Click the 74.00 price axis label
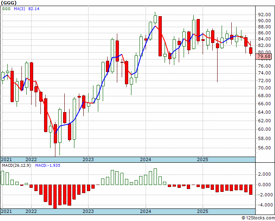The height and width of the screenshot is (221, 275). tap(264, 73)
